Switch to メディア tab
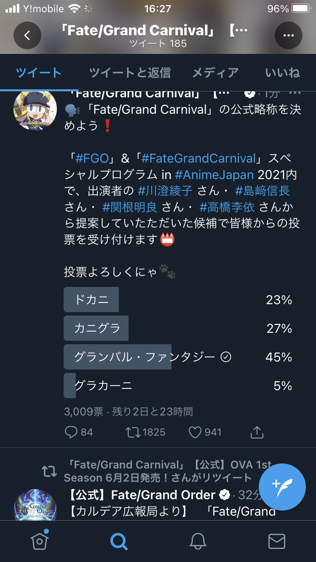 215,73
